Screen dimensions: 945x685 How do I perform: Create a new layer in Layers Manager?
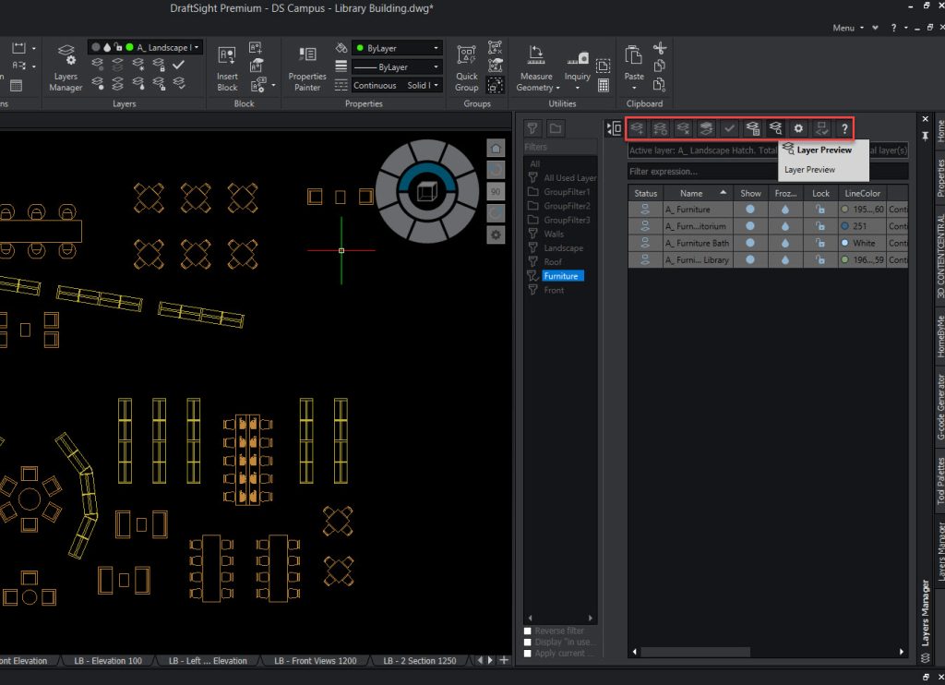637,128
